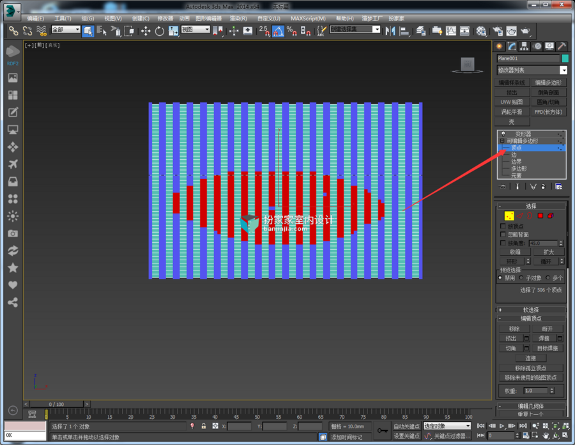Click the 编辑多边形 modifier button
The width and height of the screenshot is (575, 445).
point(548,82)
